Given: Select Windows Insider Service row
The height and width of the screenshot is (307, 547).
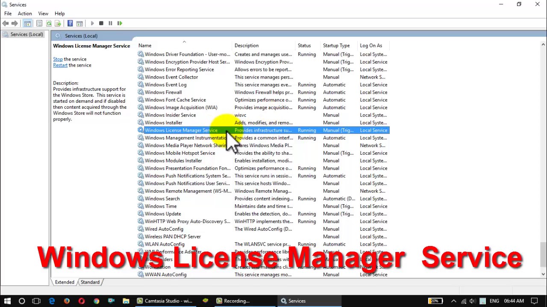Looking at the screenshot, I should (x=263, y=115).
